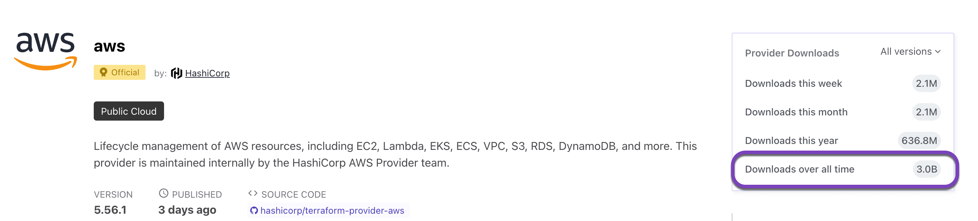
Task: Select the Public Cloud category tag
Action: click(129, 111)
